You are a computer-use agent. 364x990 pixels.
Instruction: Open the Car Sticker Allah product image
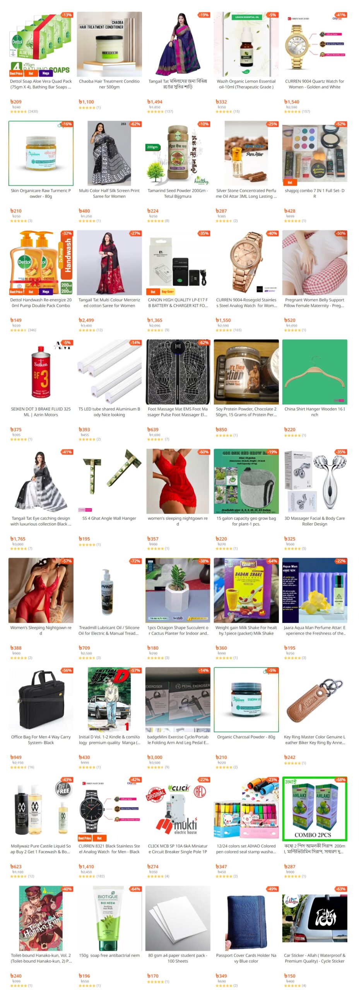pos(314,918)
